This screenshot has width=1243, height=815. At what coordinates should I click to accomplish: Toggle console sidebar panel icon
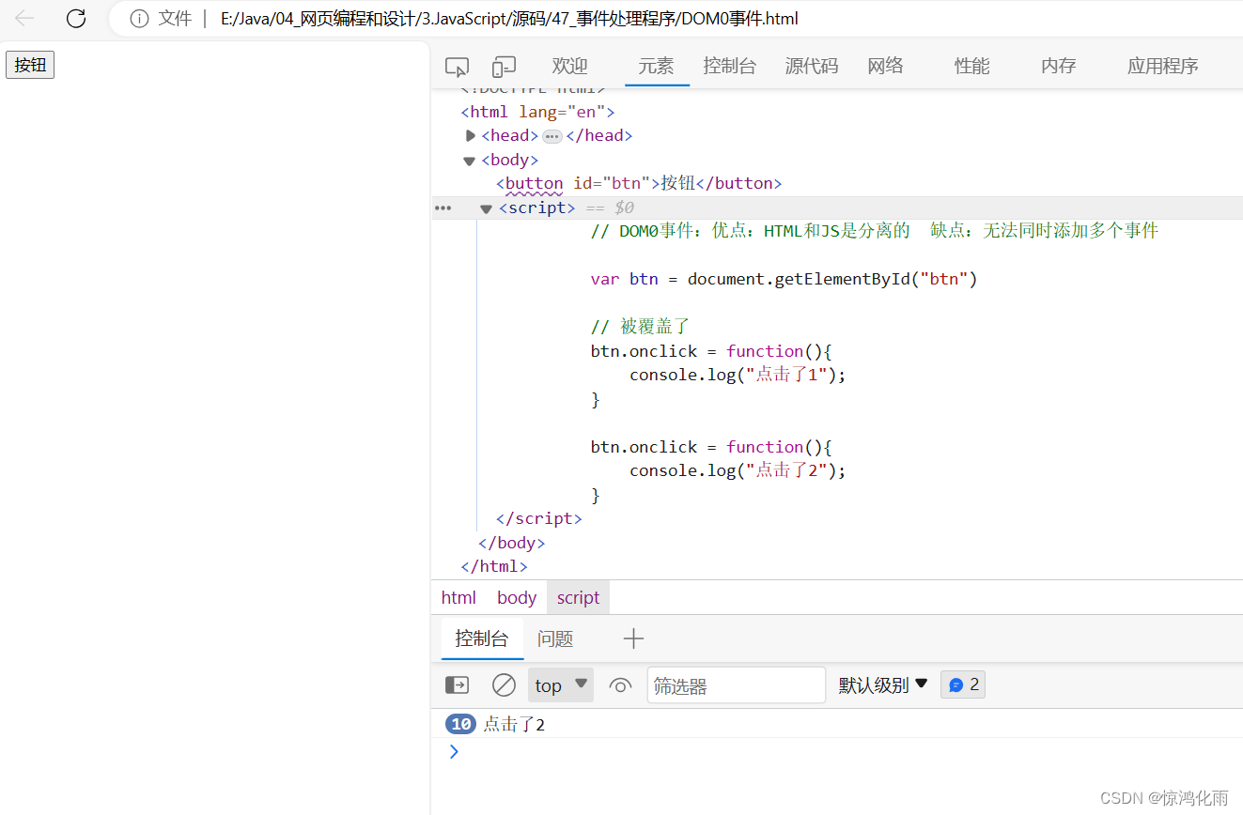click(457, 685)
